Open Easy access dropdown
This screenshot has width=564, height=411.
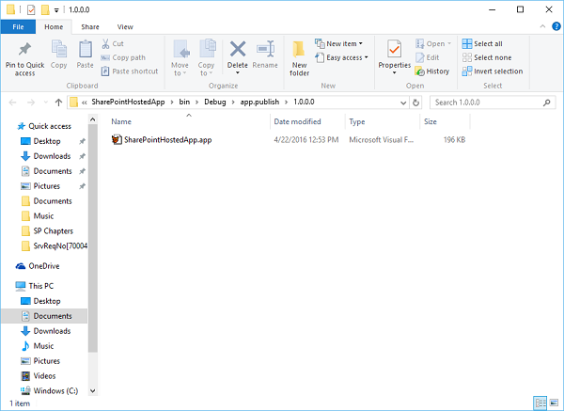[341, 57]
